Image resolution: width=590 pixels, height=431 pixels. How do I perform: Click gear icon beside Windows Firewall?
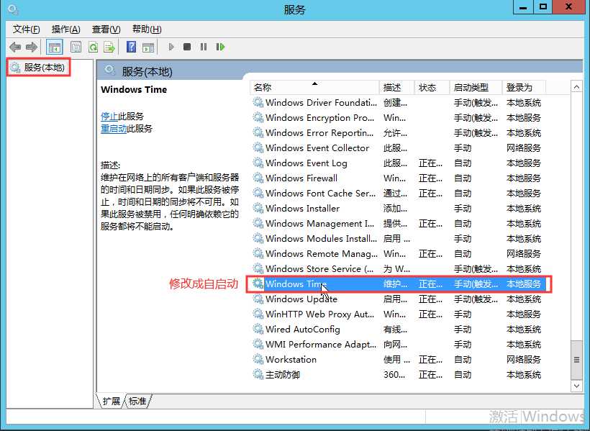coord(258,178)
